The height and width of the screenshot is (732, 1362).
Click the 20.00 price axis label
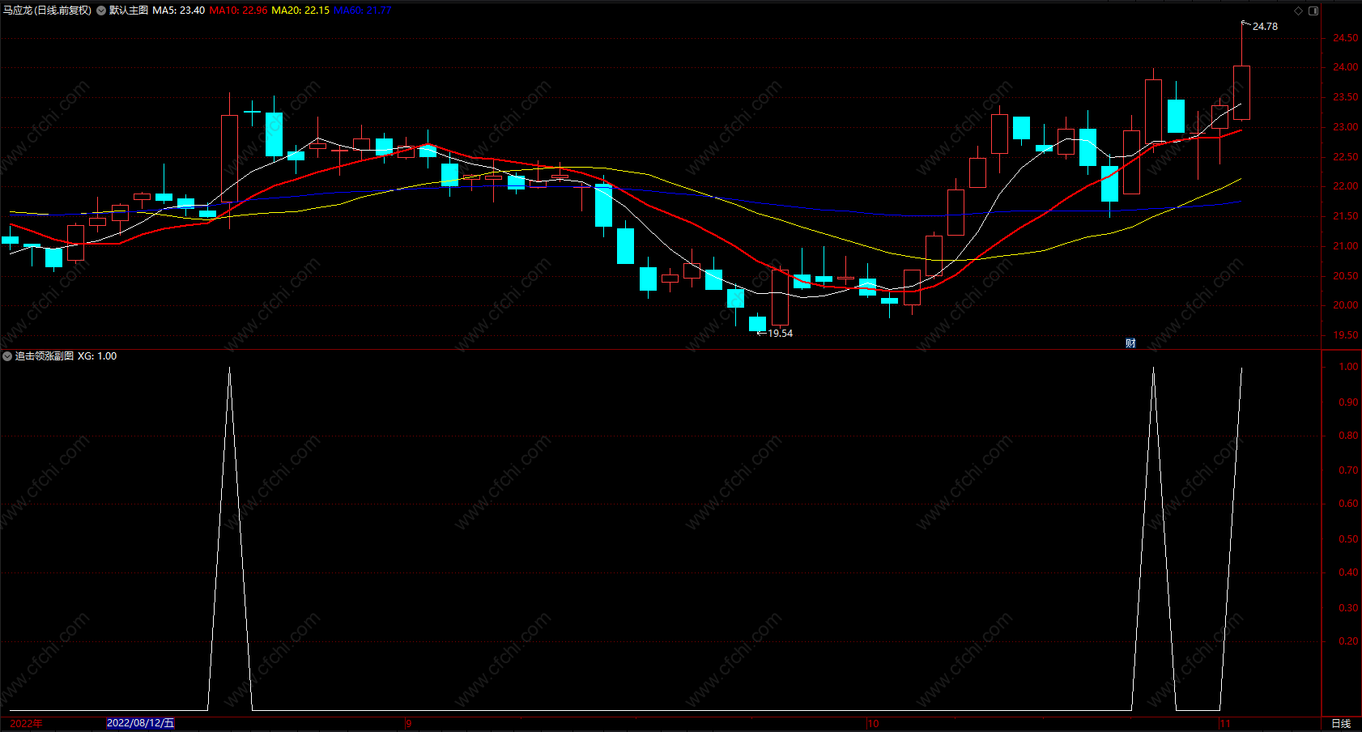pyautogui.click(x=1346, y=305)
